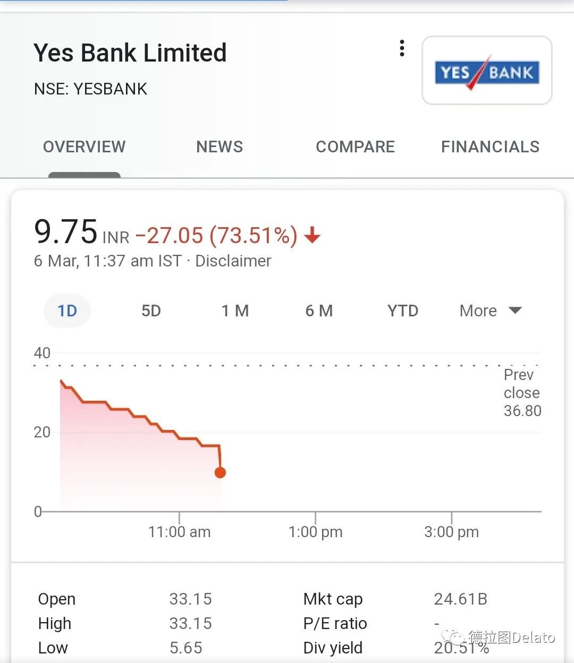Select the 1 M chart range
The height and width of the screenshot is (663, 574).
click(235, 311)
